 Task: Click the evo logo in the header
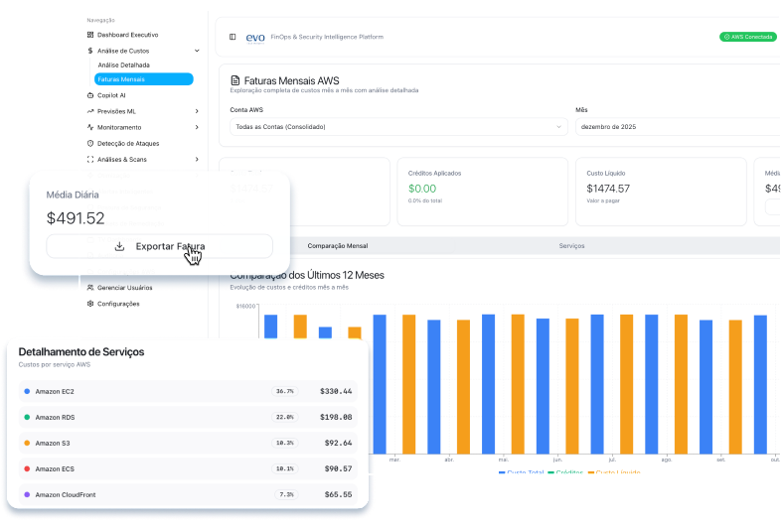click(x=255, y=37)
